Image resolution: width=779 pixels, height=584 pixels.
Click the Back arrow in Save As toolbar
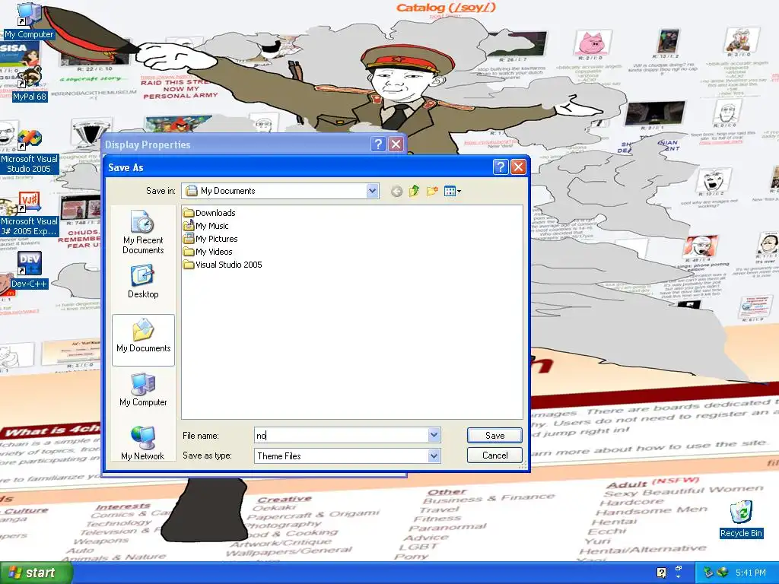(x=396, y=191)
